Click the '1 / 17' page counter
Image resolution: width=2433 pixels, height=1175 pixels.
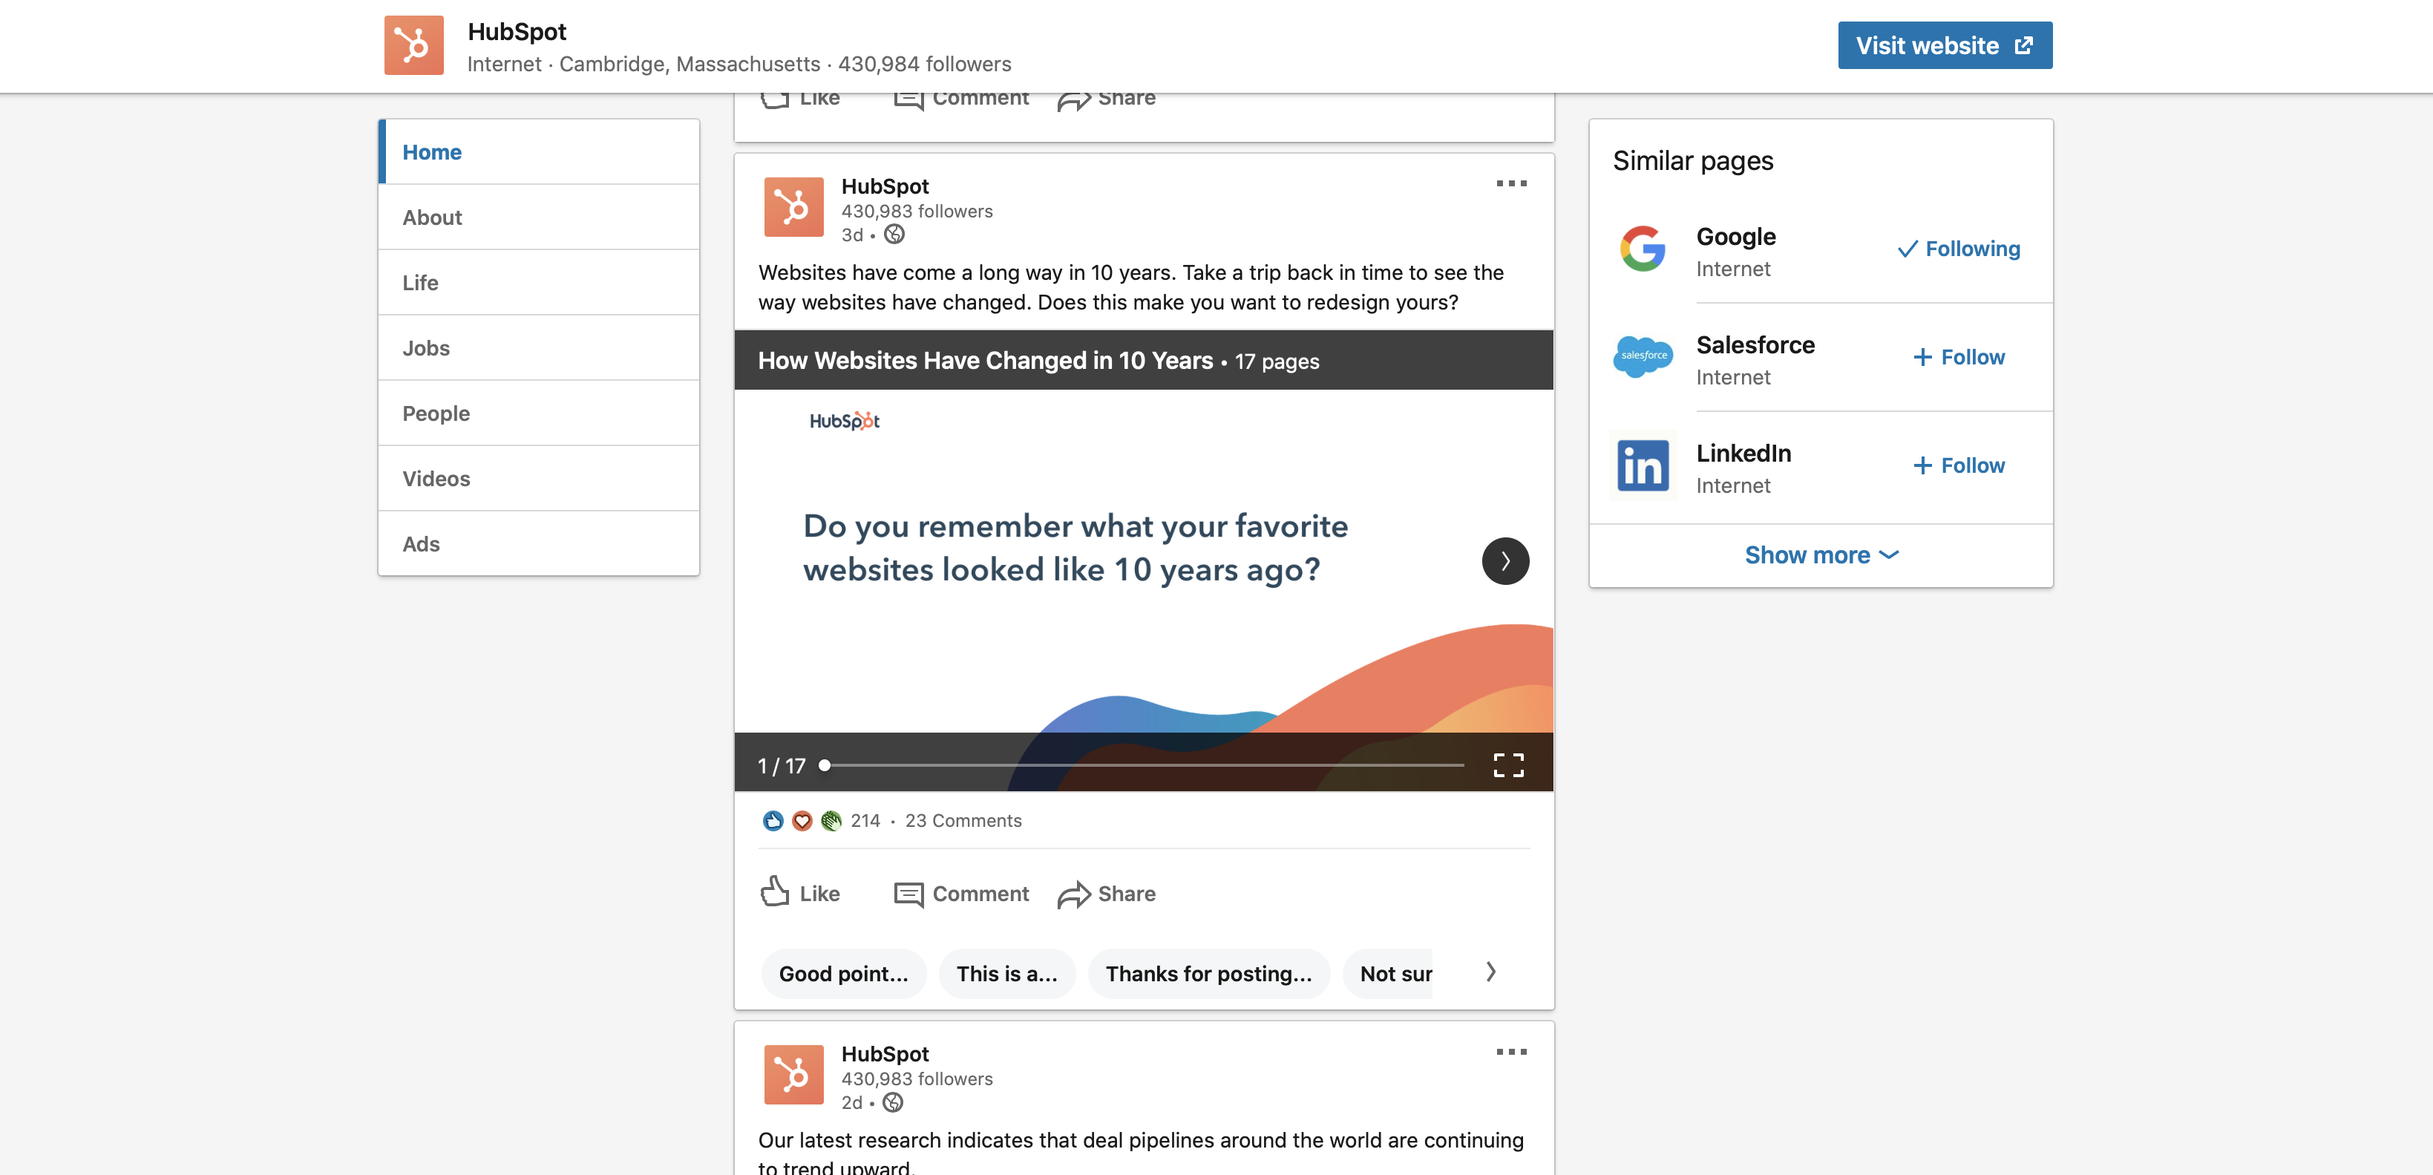click(x=781, y=766)
